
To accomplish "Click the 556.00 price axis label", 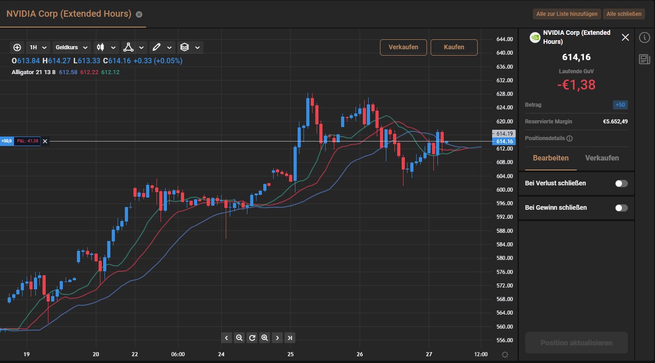I will (x=504, y=340).
